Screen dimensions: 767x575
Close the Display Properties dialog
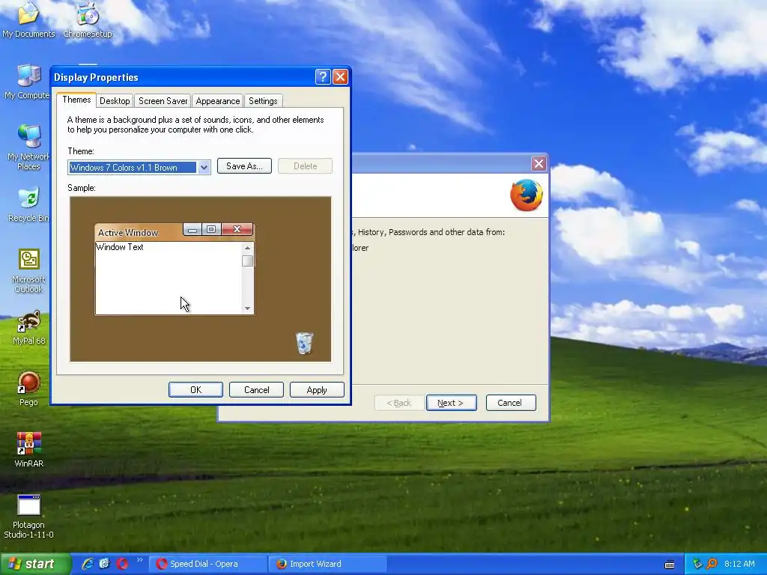pyautogui.click(x=340, y=77)
